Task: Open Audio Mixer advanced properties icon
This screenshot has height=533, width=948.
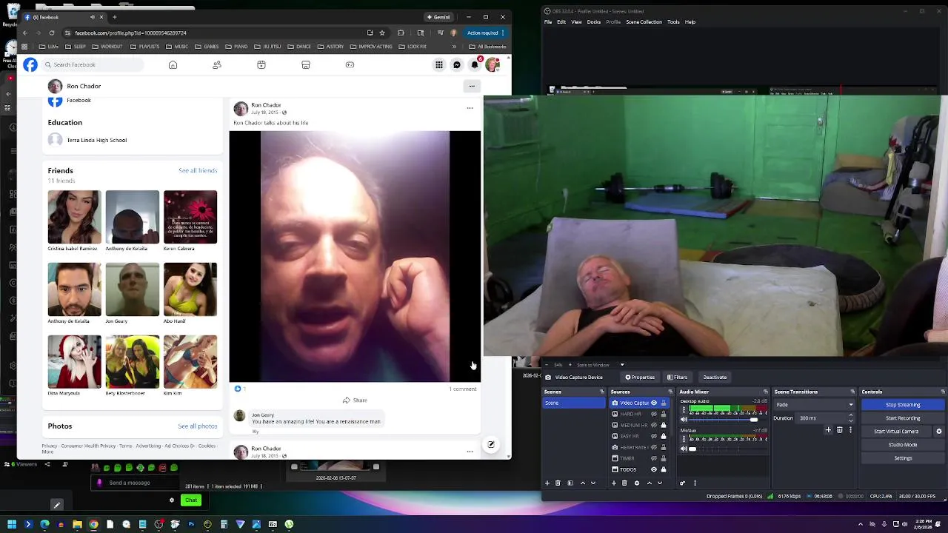Action: (683, 483)
